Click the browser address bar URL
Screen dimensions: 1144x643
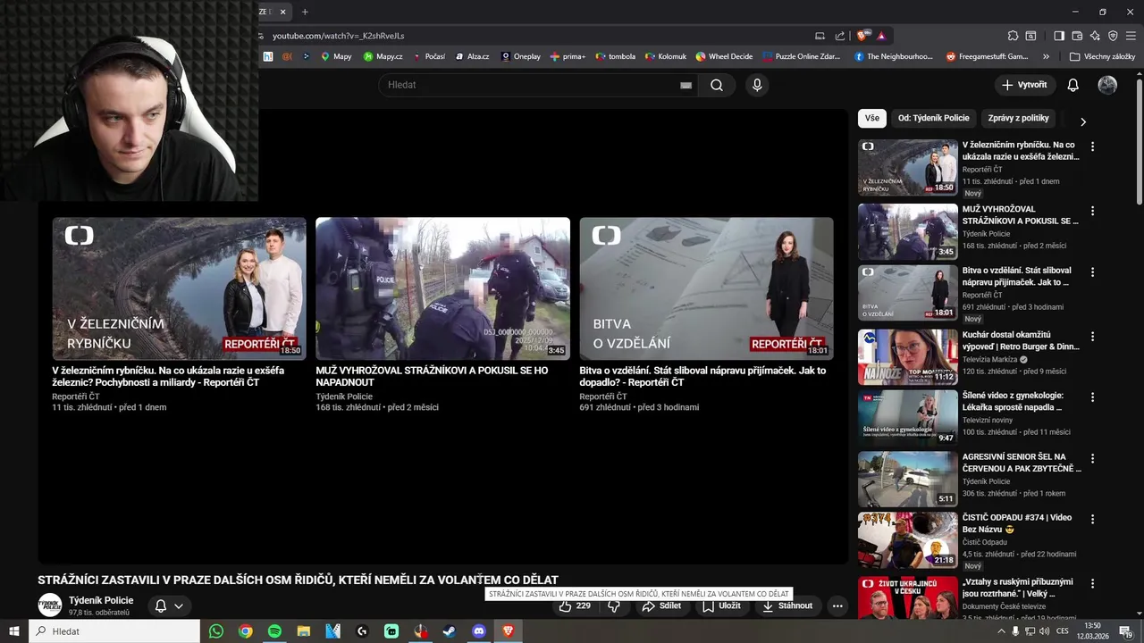pyautogui.click(x=339, y=36)
